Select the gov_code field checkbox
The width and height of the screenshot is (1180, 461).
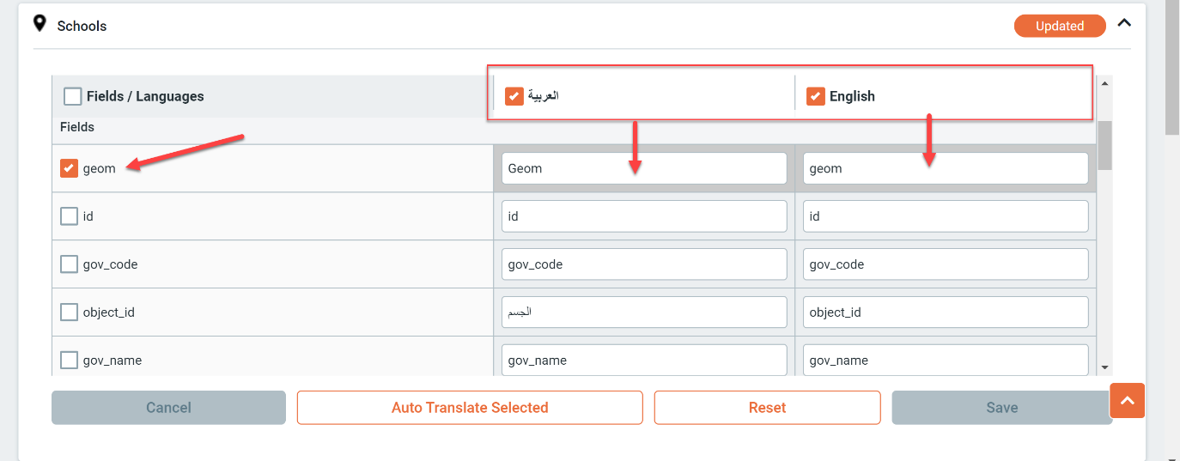click(x=70, y=264)
